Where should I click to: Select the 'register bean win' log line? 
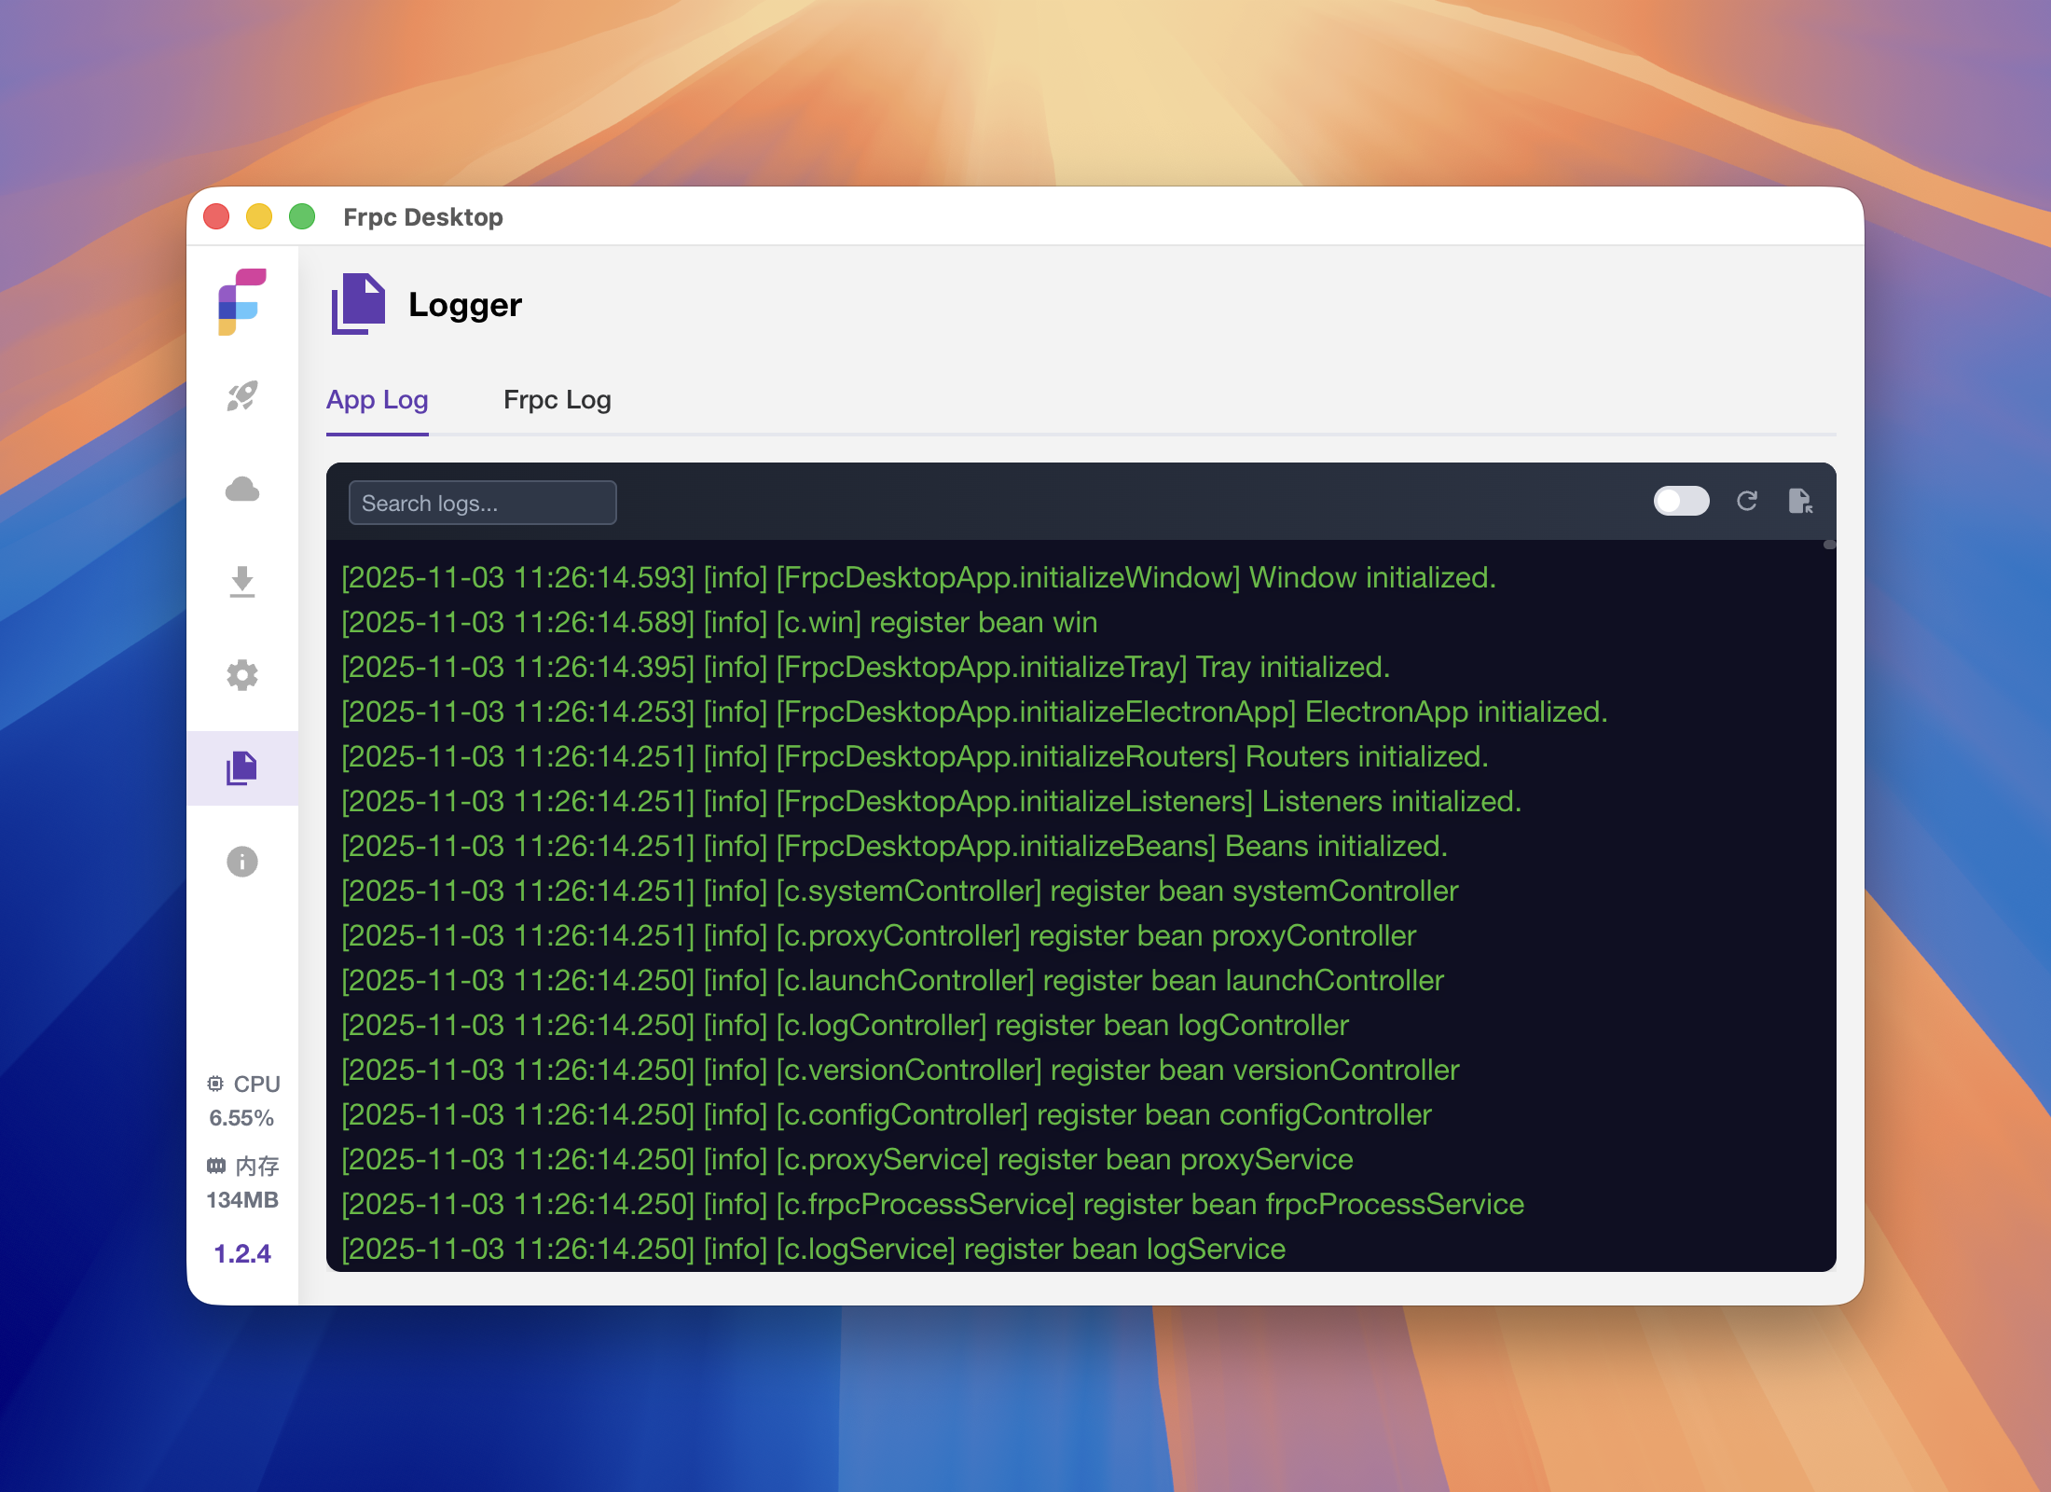coord(720,622)
